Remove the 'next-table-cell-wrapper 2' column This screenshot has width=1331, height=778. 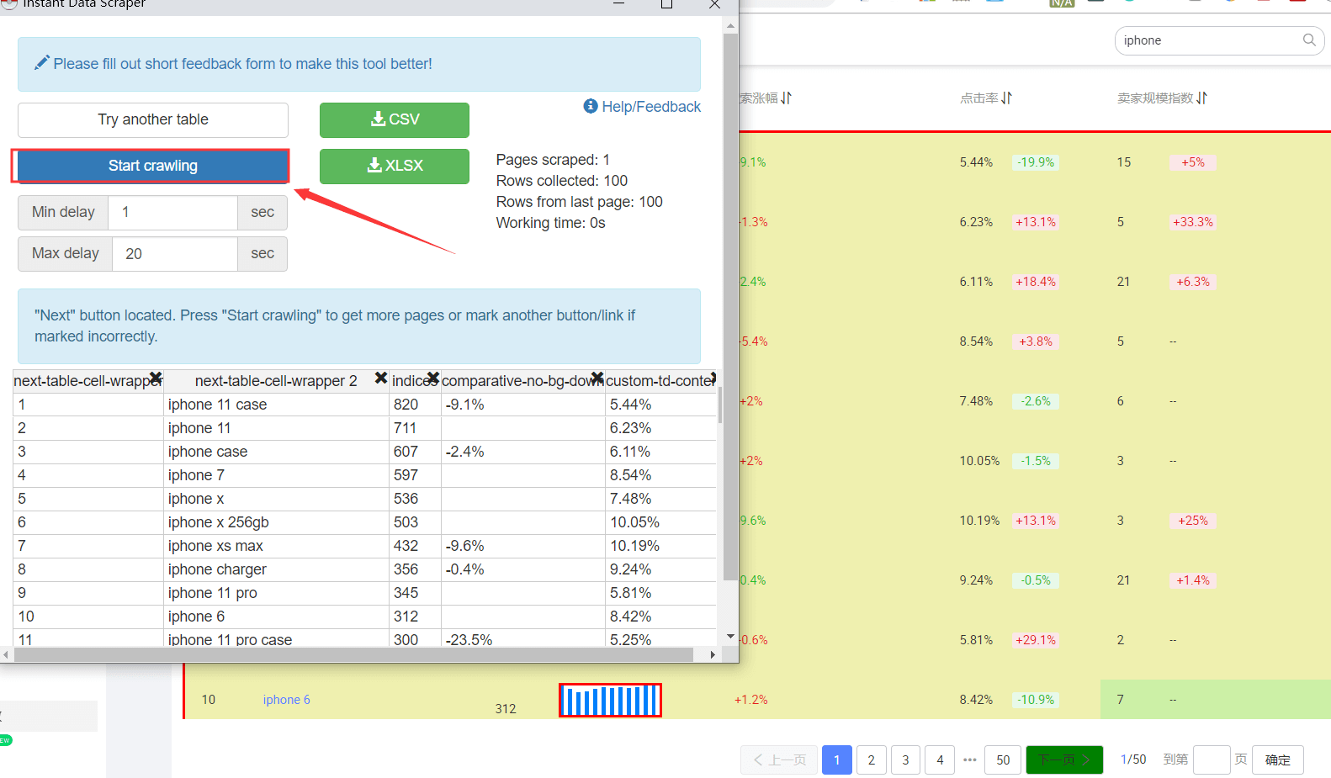pyautogui.click(x=380, y=378)
